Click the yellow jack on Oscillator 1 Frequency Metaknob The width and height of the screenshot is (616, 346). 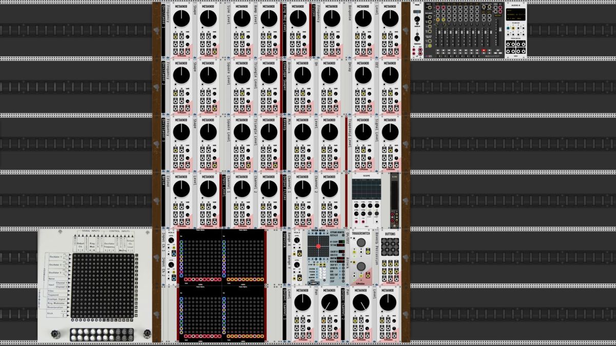[176, 37]
